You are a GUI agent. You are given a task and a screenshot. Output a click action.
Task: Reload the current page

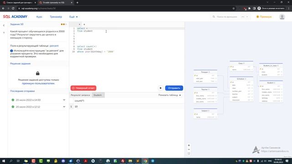click(13, 8)
